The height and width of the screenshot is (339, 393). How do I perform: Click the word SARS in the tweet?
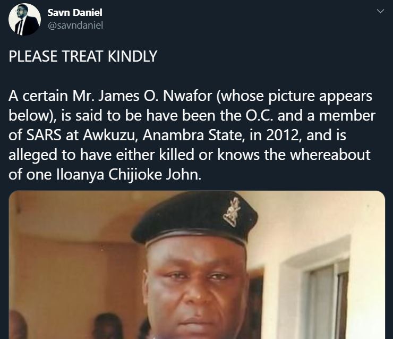click(x=44, y=135)
